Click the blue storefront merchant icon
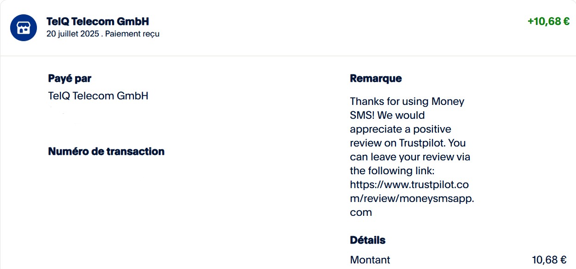 pyautogui.click(x=24, y=28)
